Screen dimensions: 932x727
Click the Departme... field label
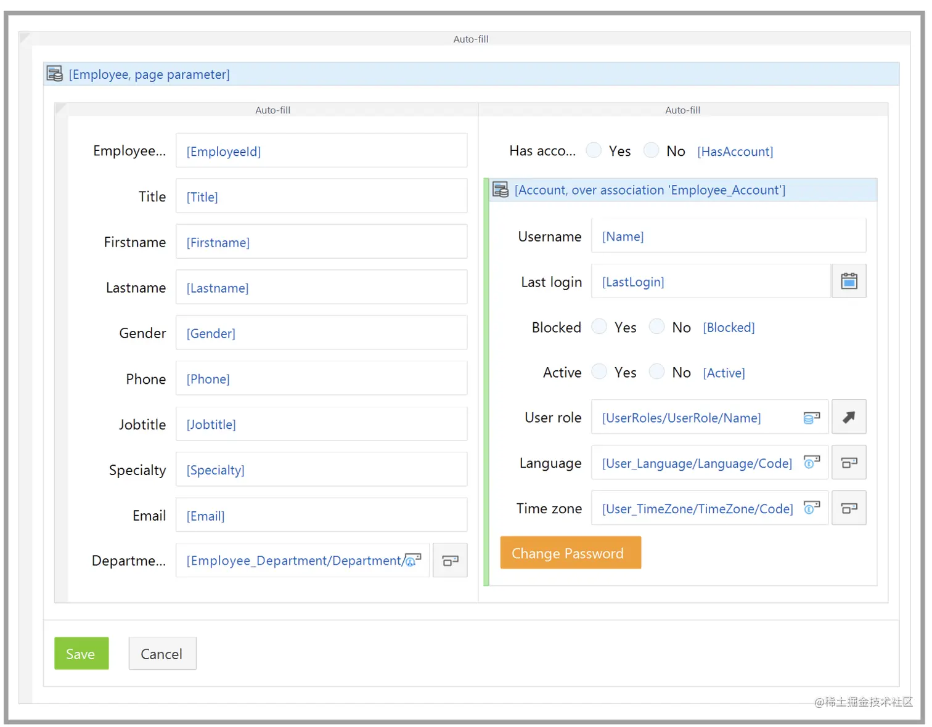(129, 561)
